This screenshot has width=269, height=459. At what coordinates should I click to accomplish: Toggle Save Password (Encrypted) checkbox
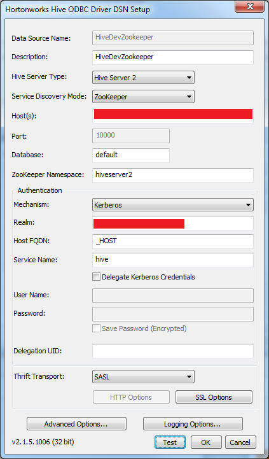pos(96,328)
